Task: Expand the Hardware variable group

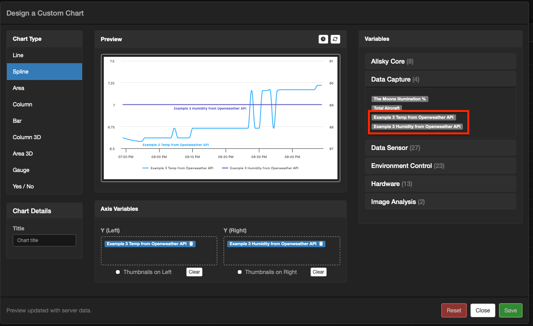Action: 385,184
